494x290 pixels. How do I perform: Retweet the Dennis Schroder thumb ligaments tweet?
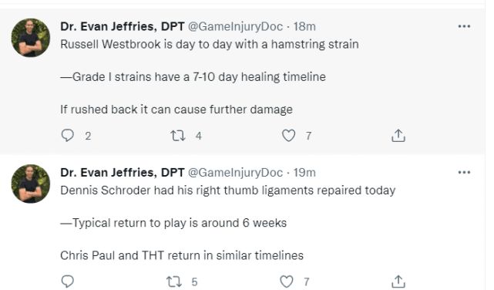pyautogui.click(x=173, y=282)
